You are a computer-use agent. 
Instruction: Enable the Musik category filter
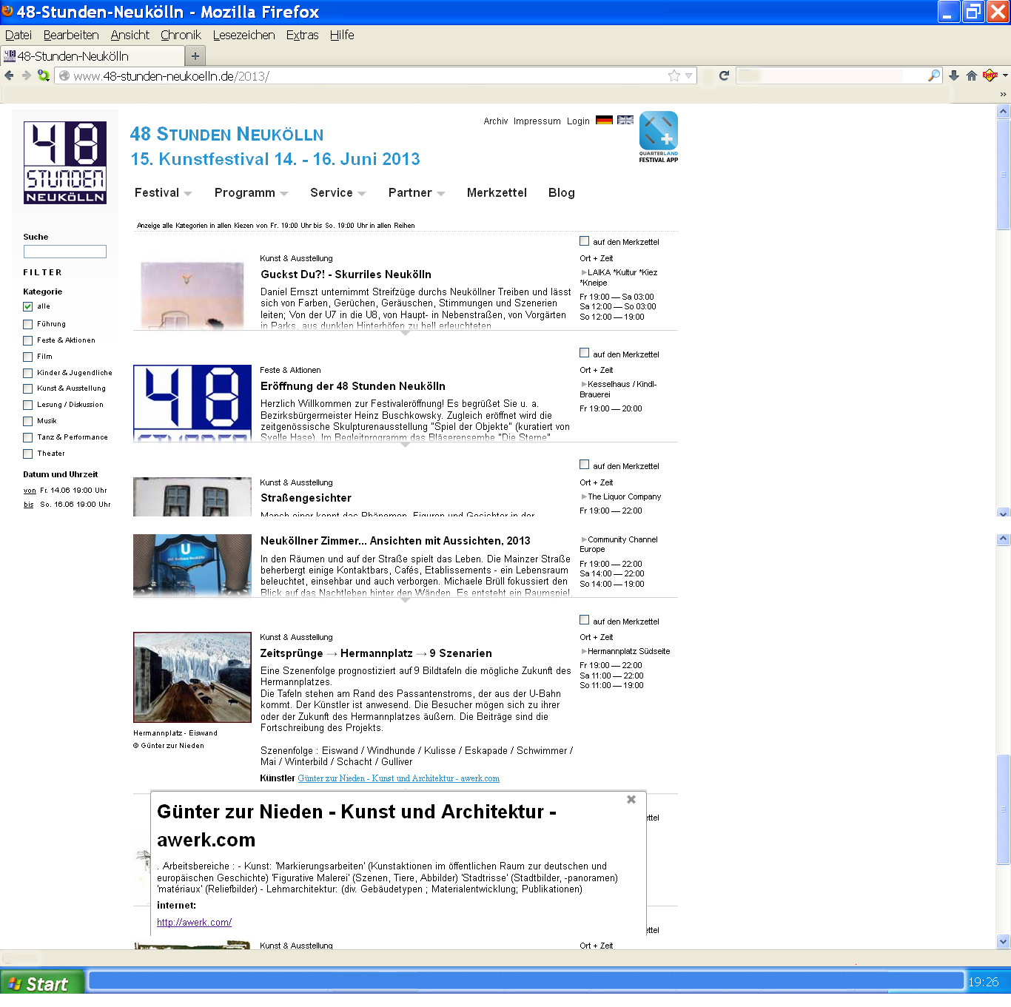point(27,421)
